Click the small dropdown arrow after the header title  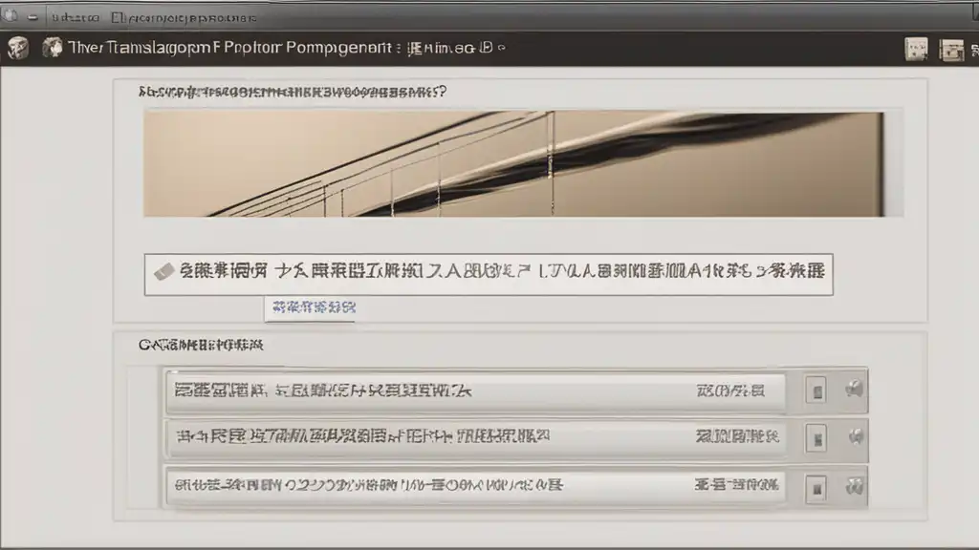(502, 48)
